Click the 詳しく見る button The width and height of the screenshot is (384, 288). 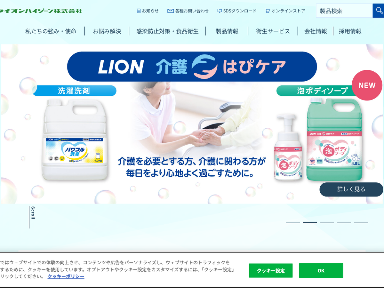coord(351,189)
